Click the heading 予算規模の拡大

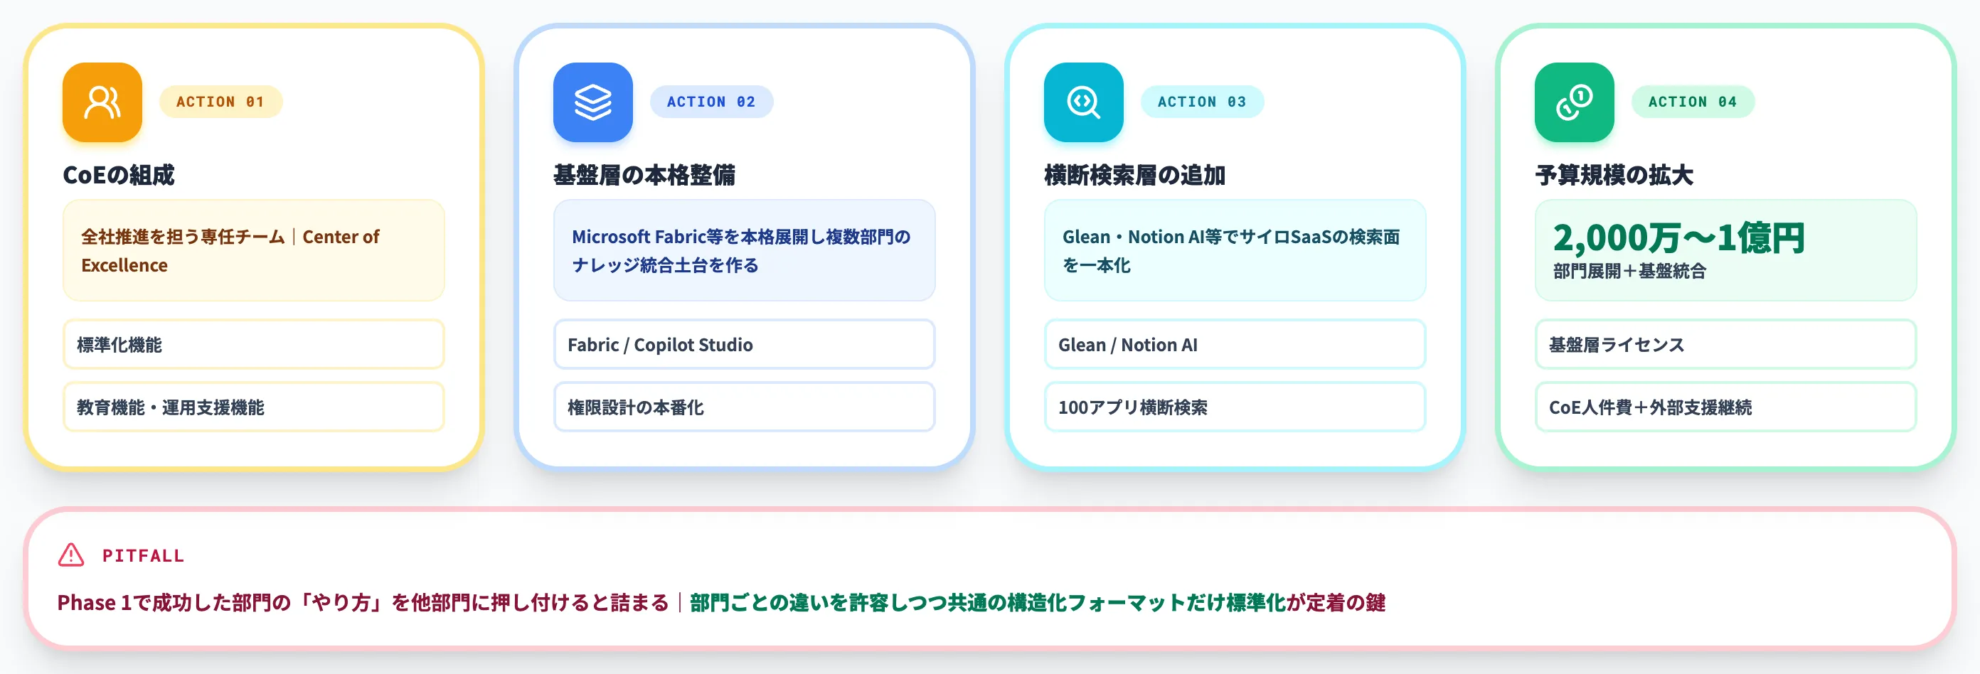pyautogui.click(x=1614, y=175)
